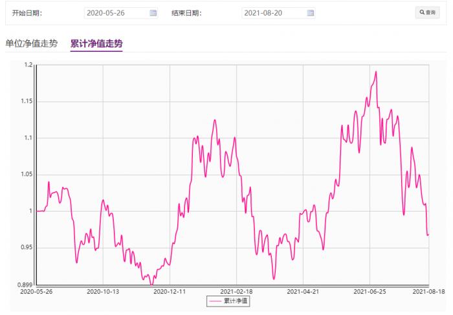Toggle the 累计净值 legend text
This screenshot has height=315, width=453.
pos(236,301)
